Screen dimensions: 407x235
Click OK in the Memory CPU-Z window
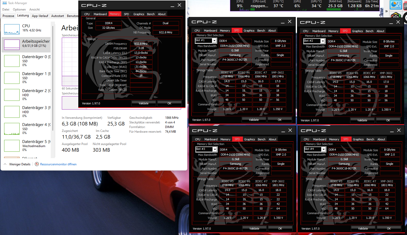[169, 103]
